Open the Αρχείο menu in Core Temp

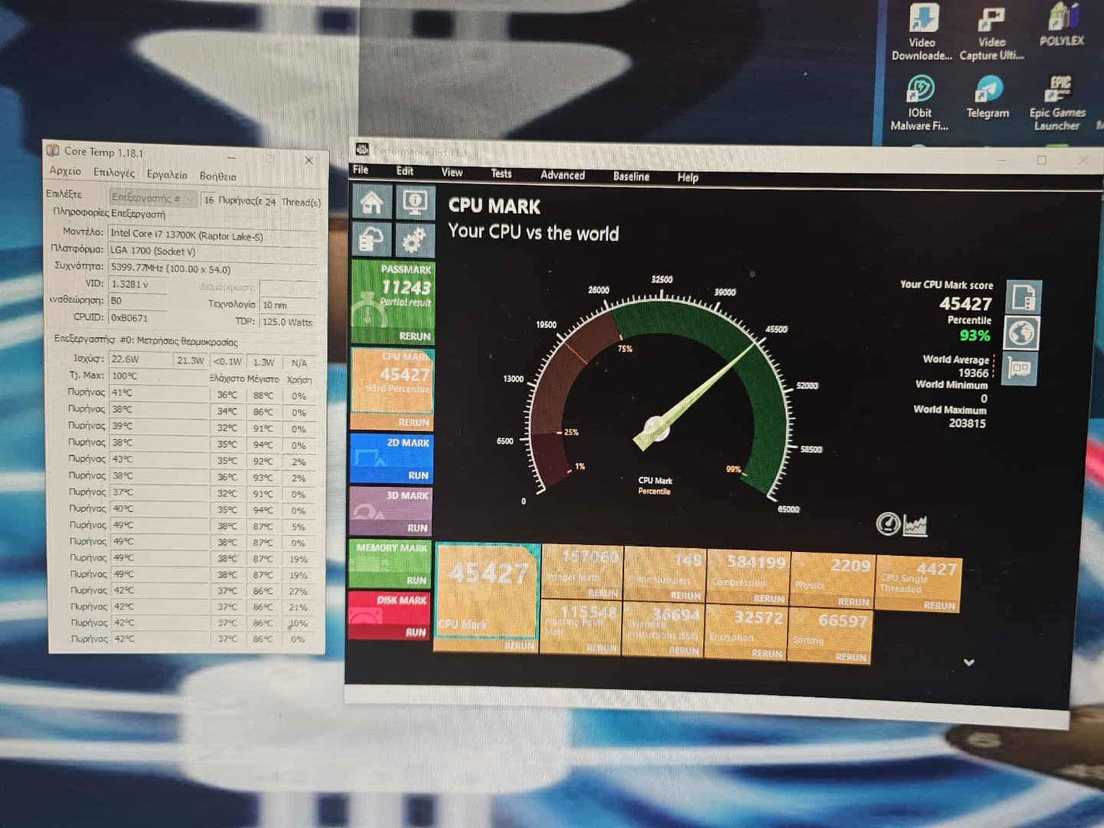click(x=65, y=171)
